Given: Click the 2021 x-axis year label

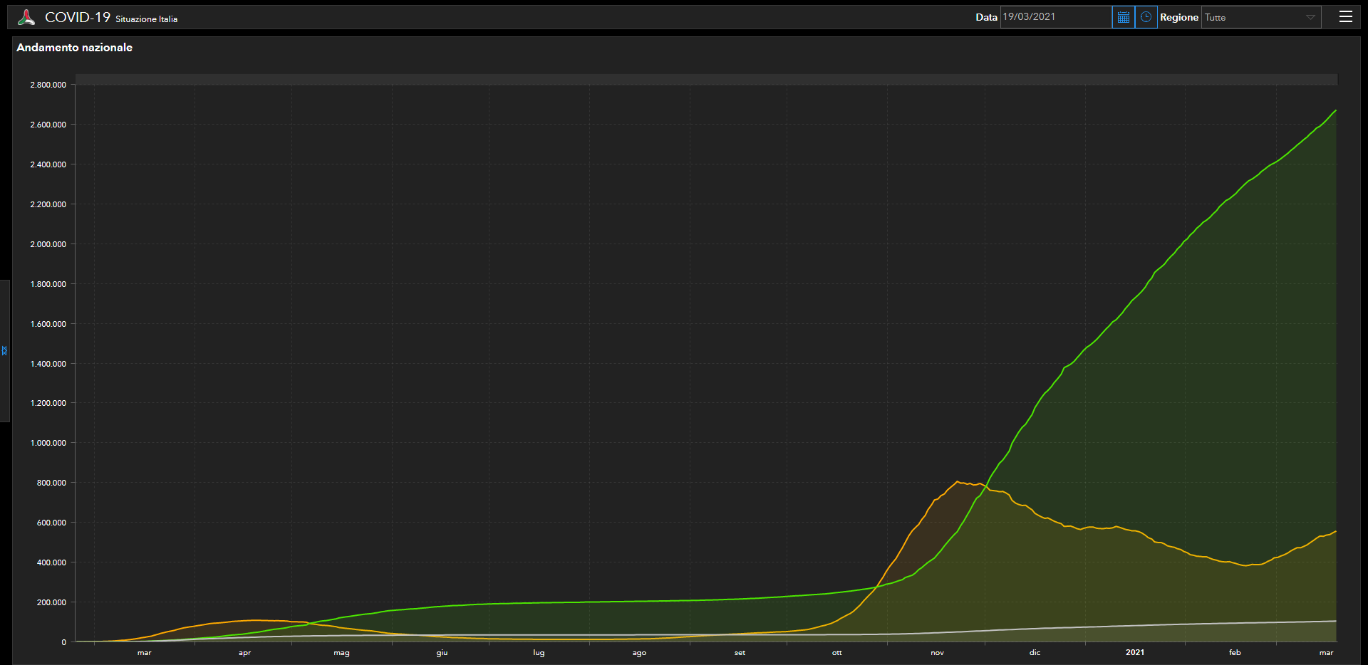Looking at the screenshot, I should (1135, 653).
